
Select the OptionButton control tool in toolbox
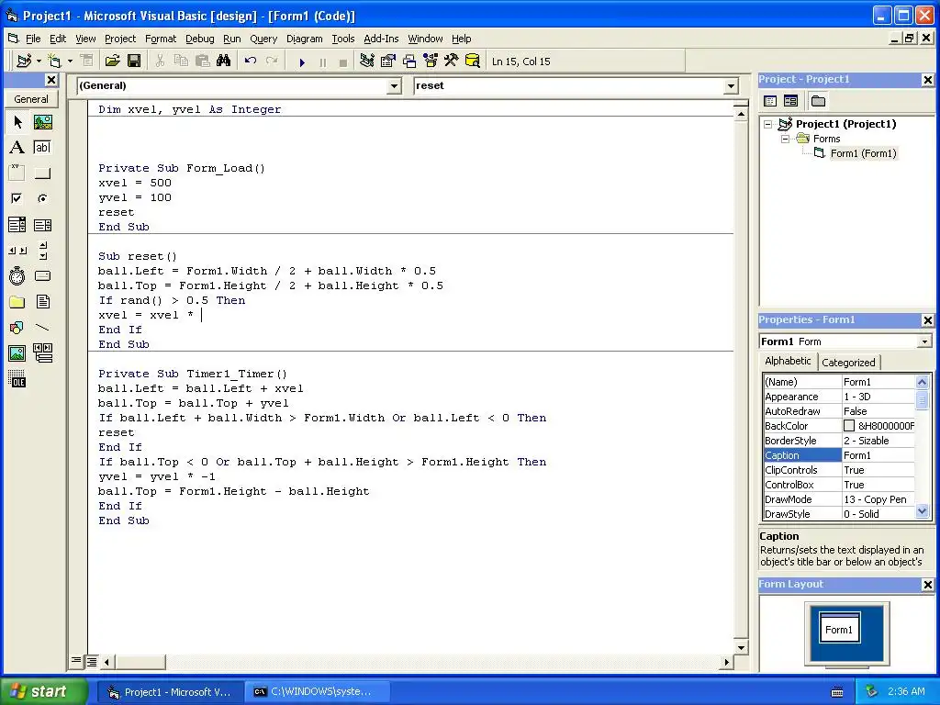[x=42, y=198]
